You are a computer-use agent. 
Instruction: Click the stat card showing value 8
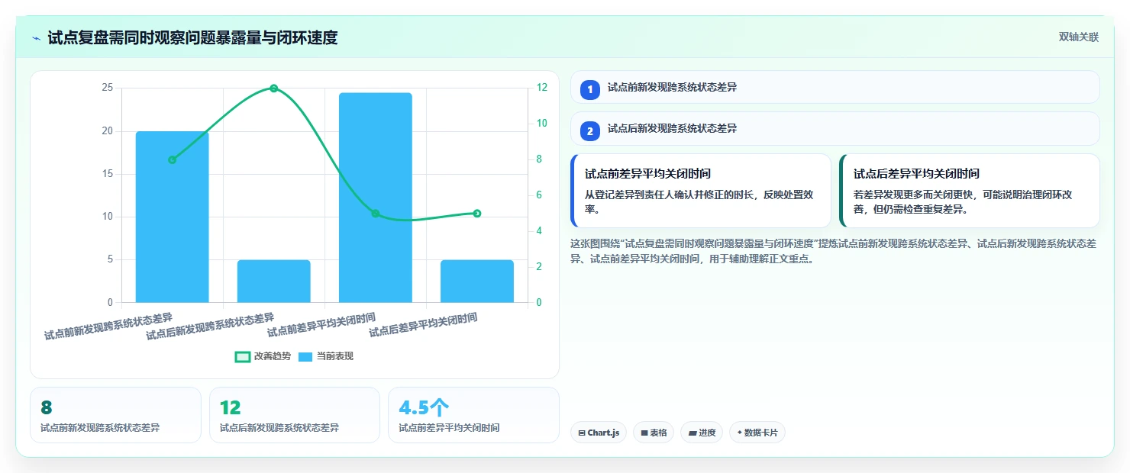pos(115,415)
